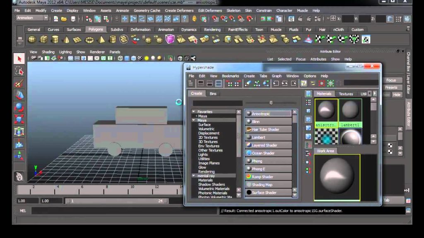Click the Hypershade create-bar search field
Screen dimensions: 424x238
pos(217,103)
